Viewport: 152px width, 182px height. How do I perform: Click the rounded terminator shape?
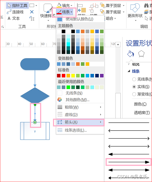click(x=35, y=64)
